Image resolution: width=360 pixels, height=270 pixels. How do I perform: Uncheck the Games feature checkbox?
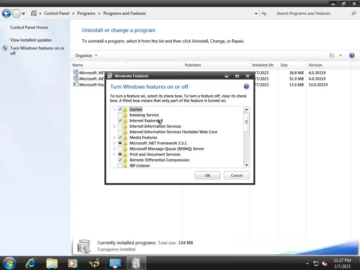coord(120,109)
